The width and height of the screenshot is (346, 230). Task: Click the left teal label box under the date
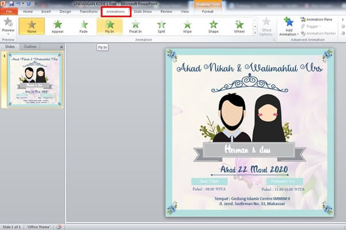pos(209,181)
